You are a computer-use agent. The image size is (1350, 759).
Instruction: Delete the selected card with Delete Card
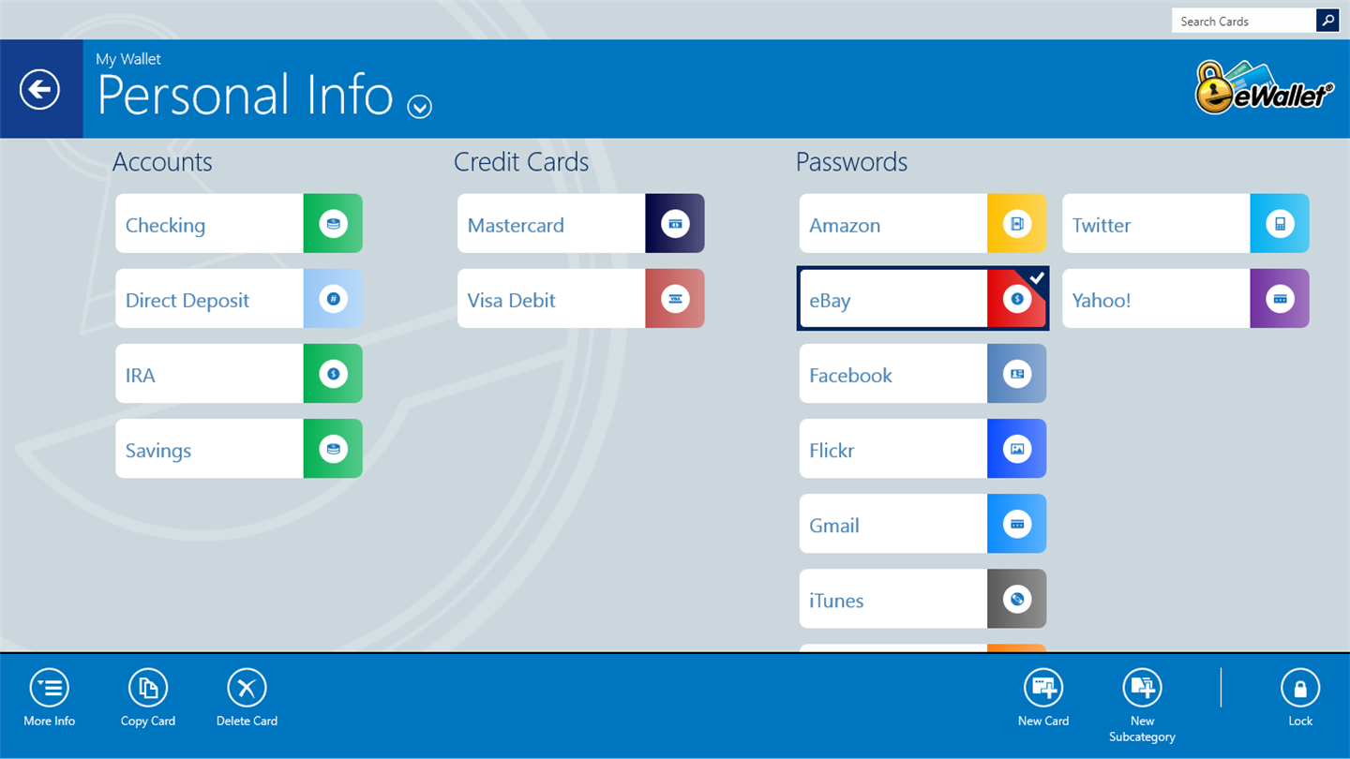tap(247, 698)
